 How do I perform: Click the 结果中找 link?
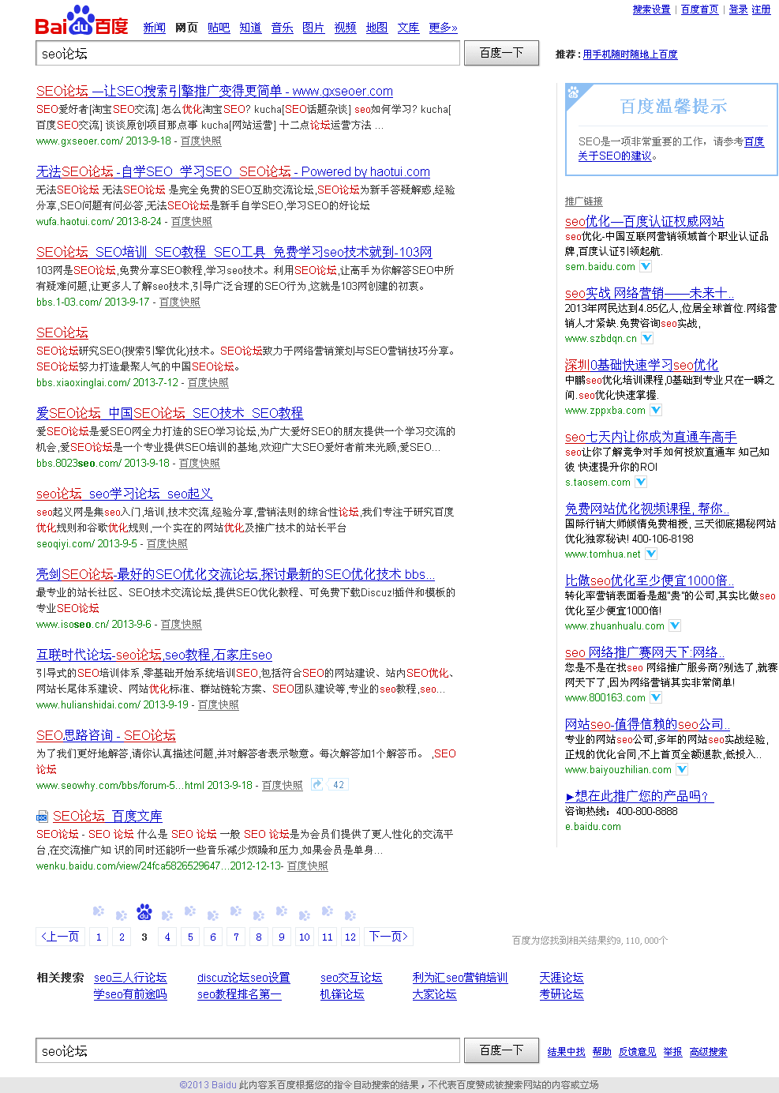tap(567, 1052)
